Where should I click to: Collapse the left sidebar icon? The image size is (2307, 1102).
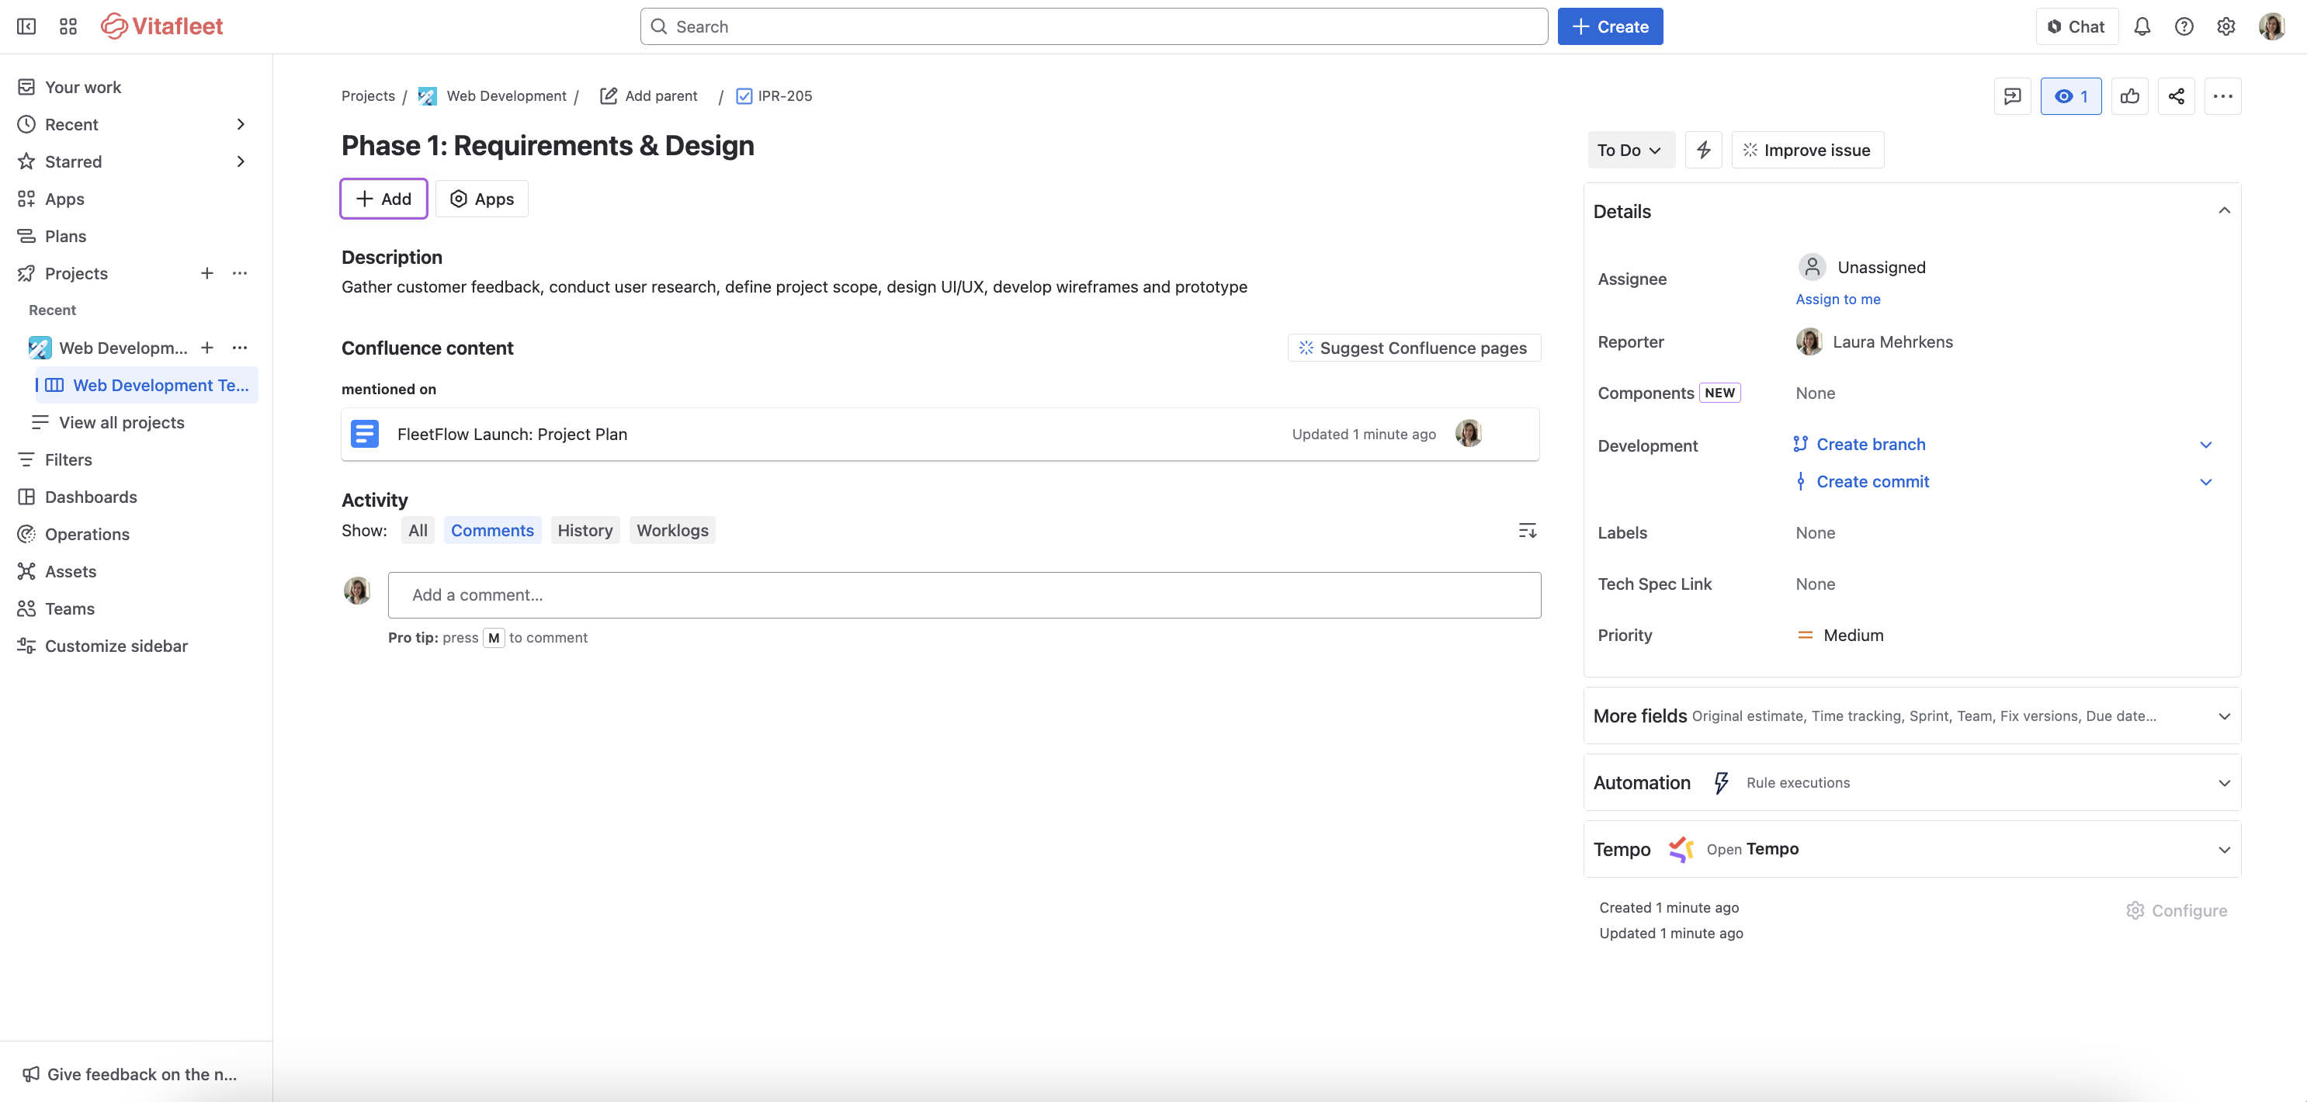pos(26,26)
